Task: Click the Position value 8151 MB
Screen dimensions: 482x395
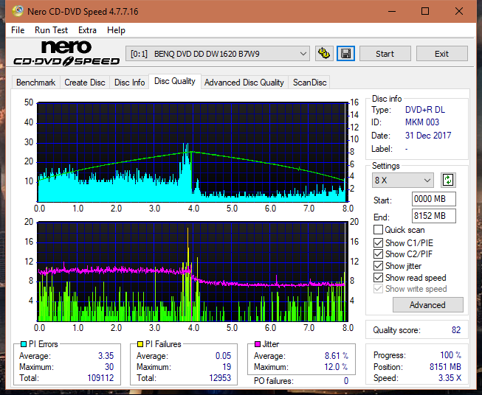Action: pos(445,367)
